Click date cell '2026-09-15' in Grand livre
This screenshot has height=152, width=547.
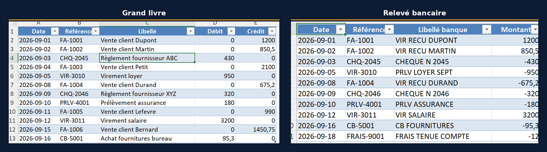[x=38, y=129]
